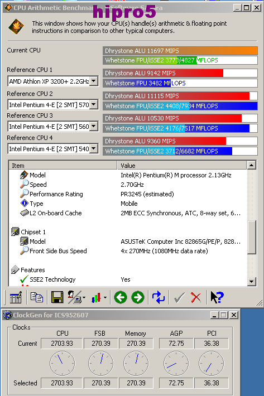
Task: Click the Current AGP clock value 72.75
Action: pos(176,344)
